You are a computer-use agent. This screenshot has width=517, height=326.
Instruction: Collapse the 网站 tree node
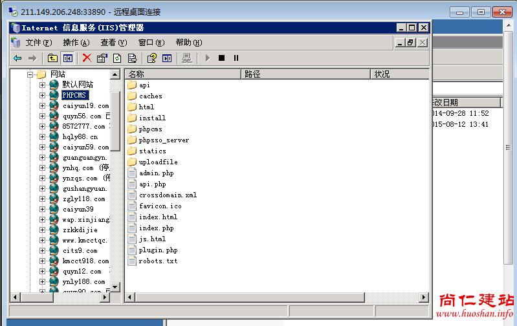pos(30,74)
